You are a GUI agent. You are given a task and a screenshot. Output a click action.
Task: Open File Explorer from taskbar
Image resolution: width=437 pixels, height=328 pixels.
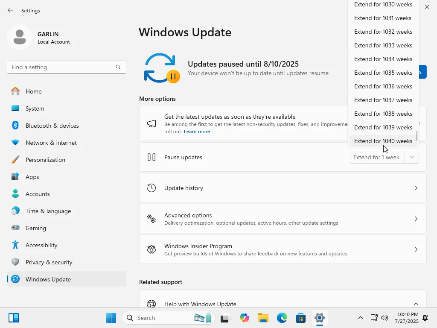tap(263, 318)
